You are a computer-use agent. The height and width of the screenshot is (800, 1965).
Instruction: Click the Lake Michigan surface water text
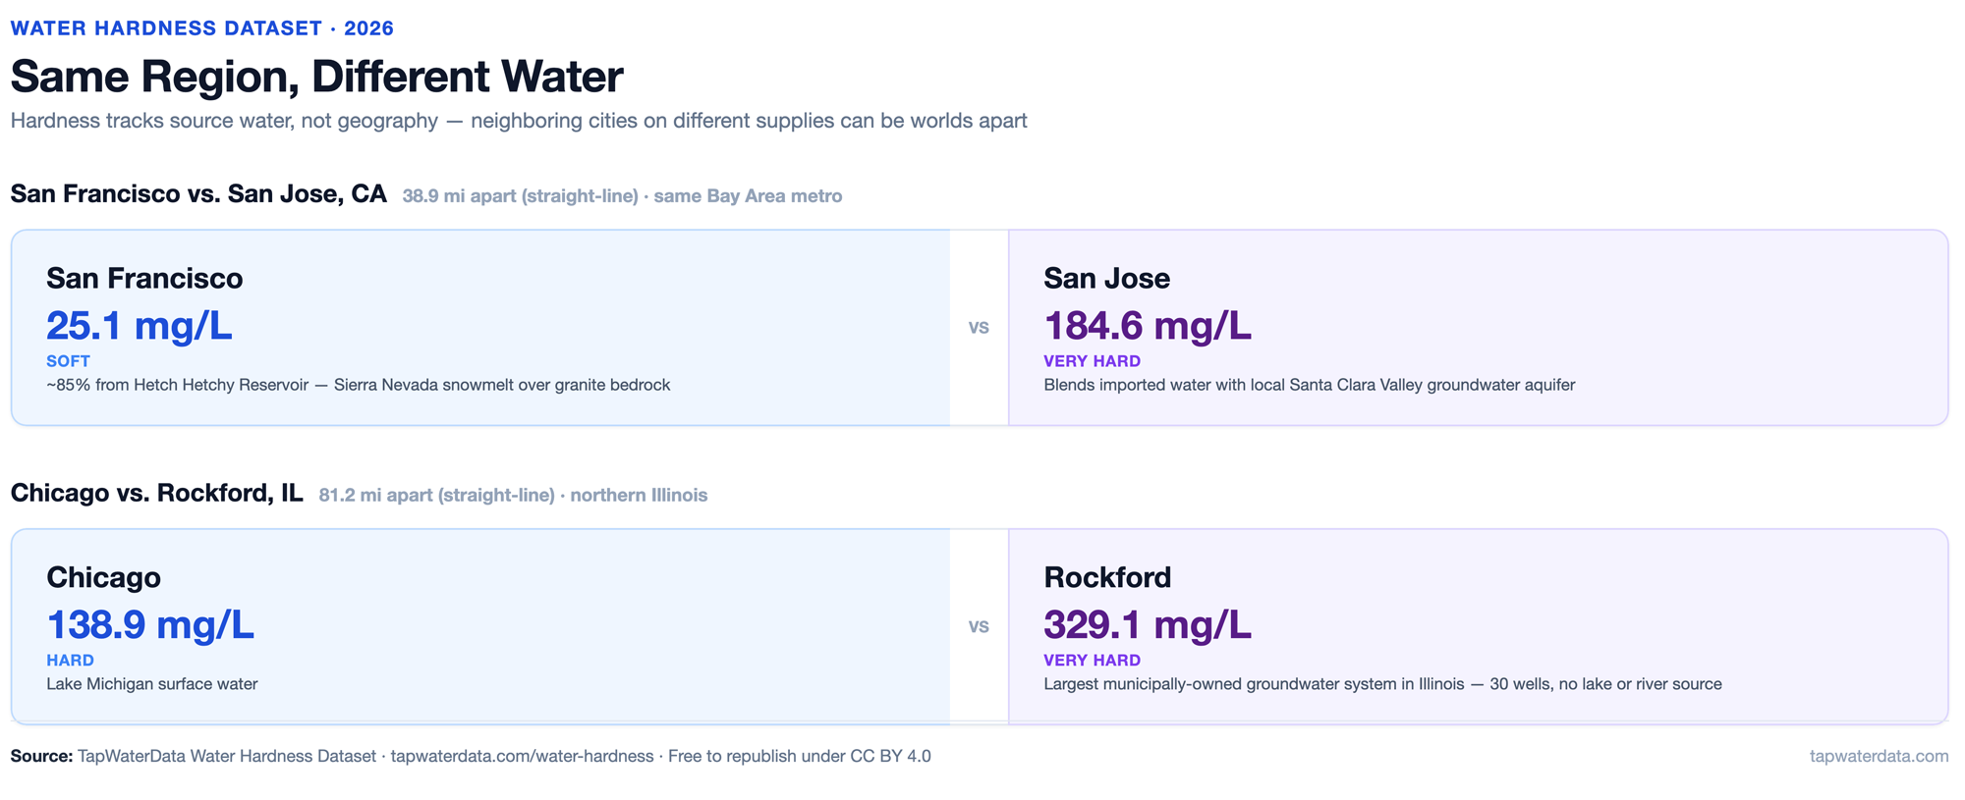point(152,684)
